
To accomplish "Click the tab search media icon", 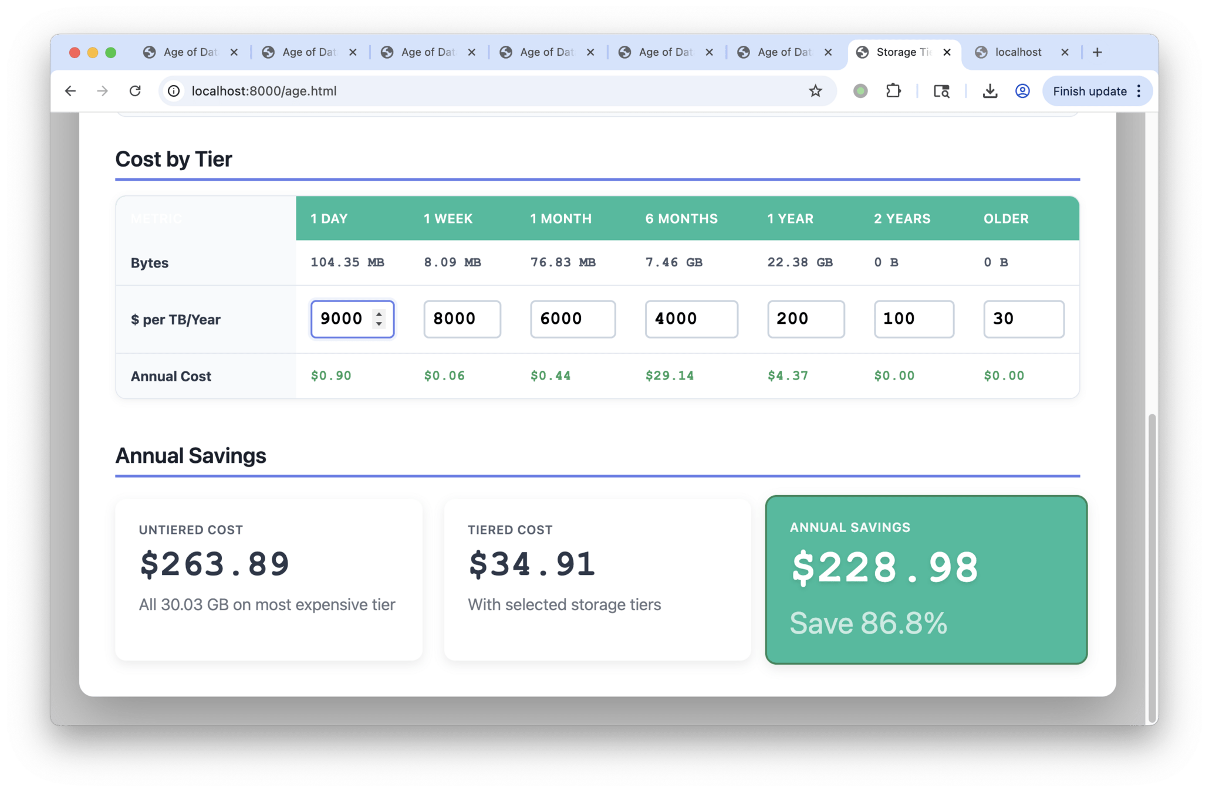I will point(941,91).
